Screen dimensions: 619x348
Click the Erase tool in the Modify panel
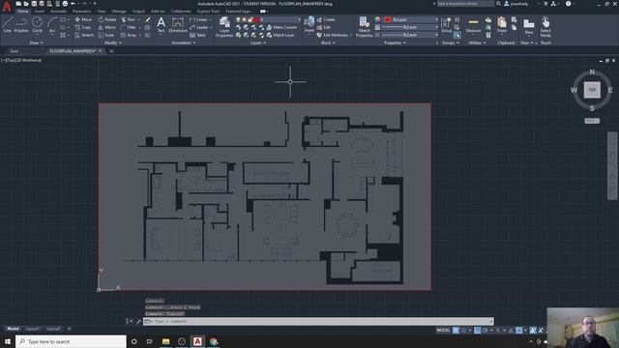pyautogui.click(x=148, y=19)
